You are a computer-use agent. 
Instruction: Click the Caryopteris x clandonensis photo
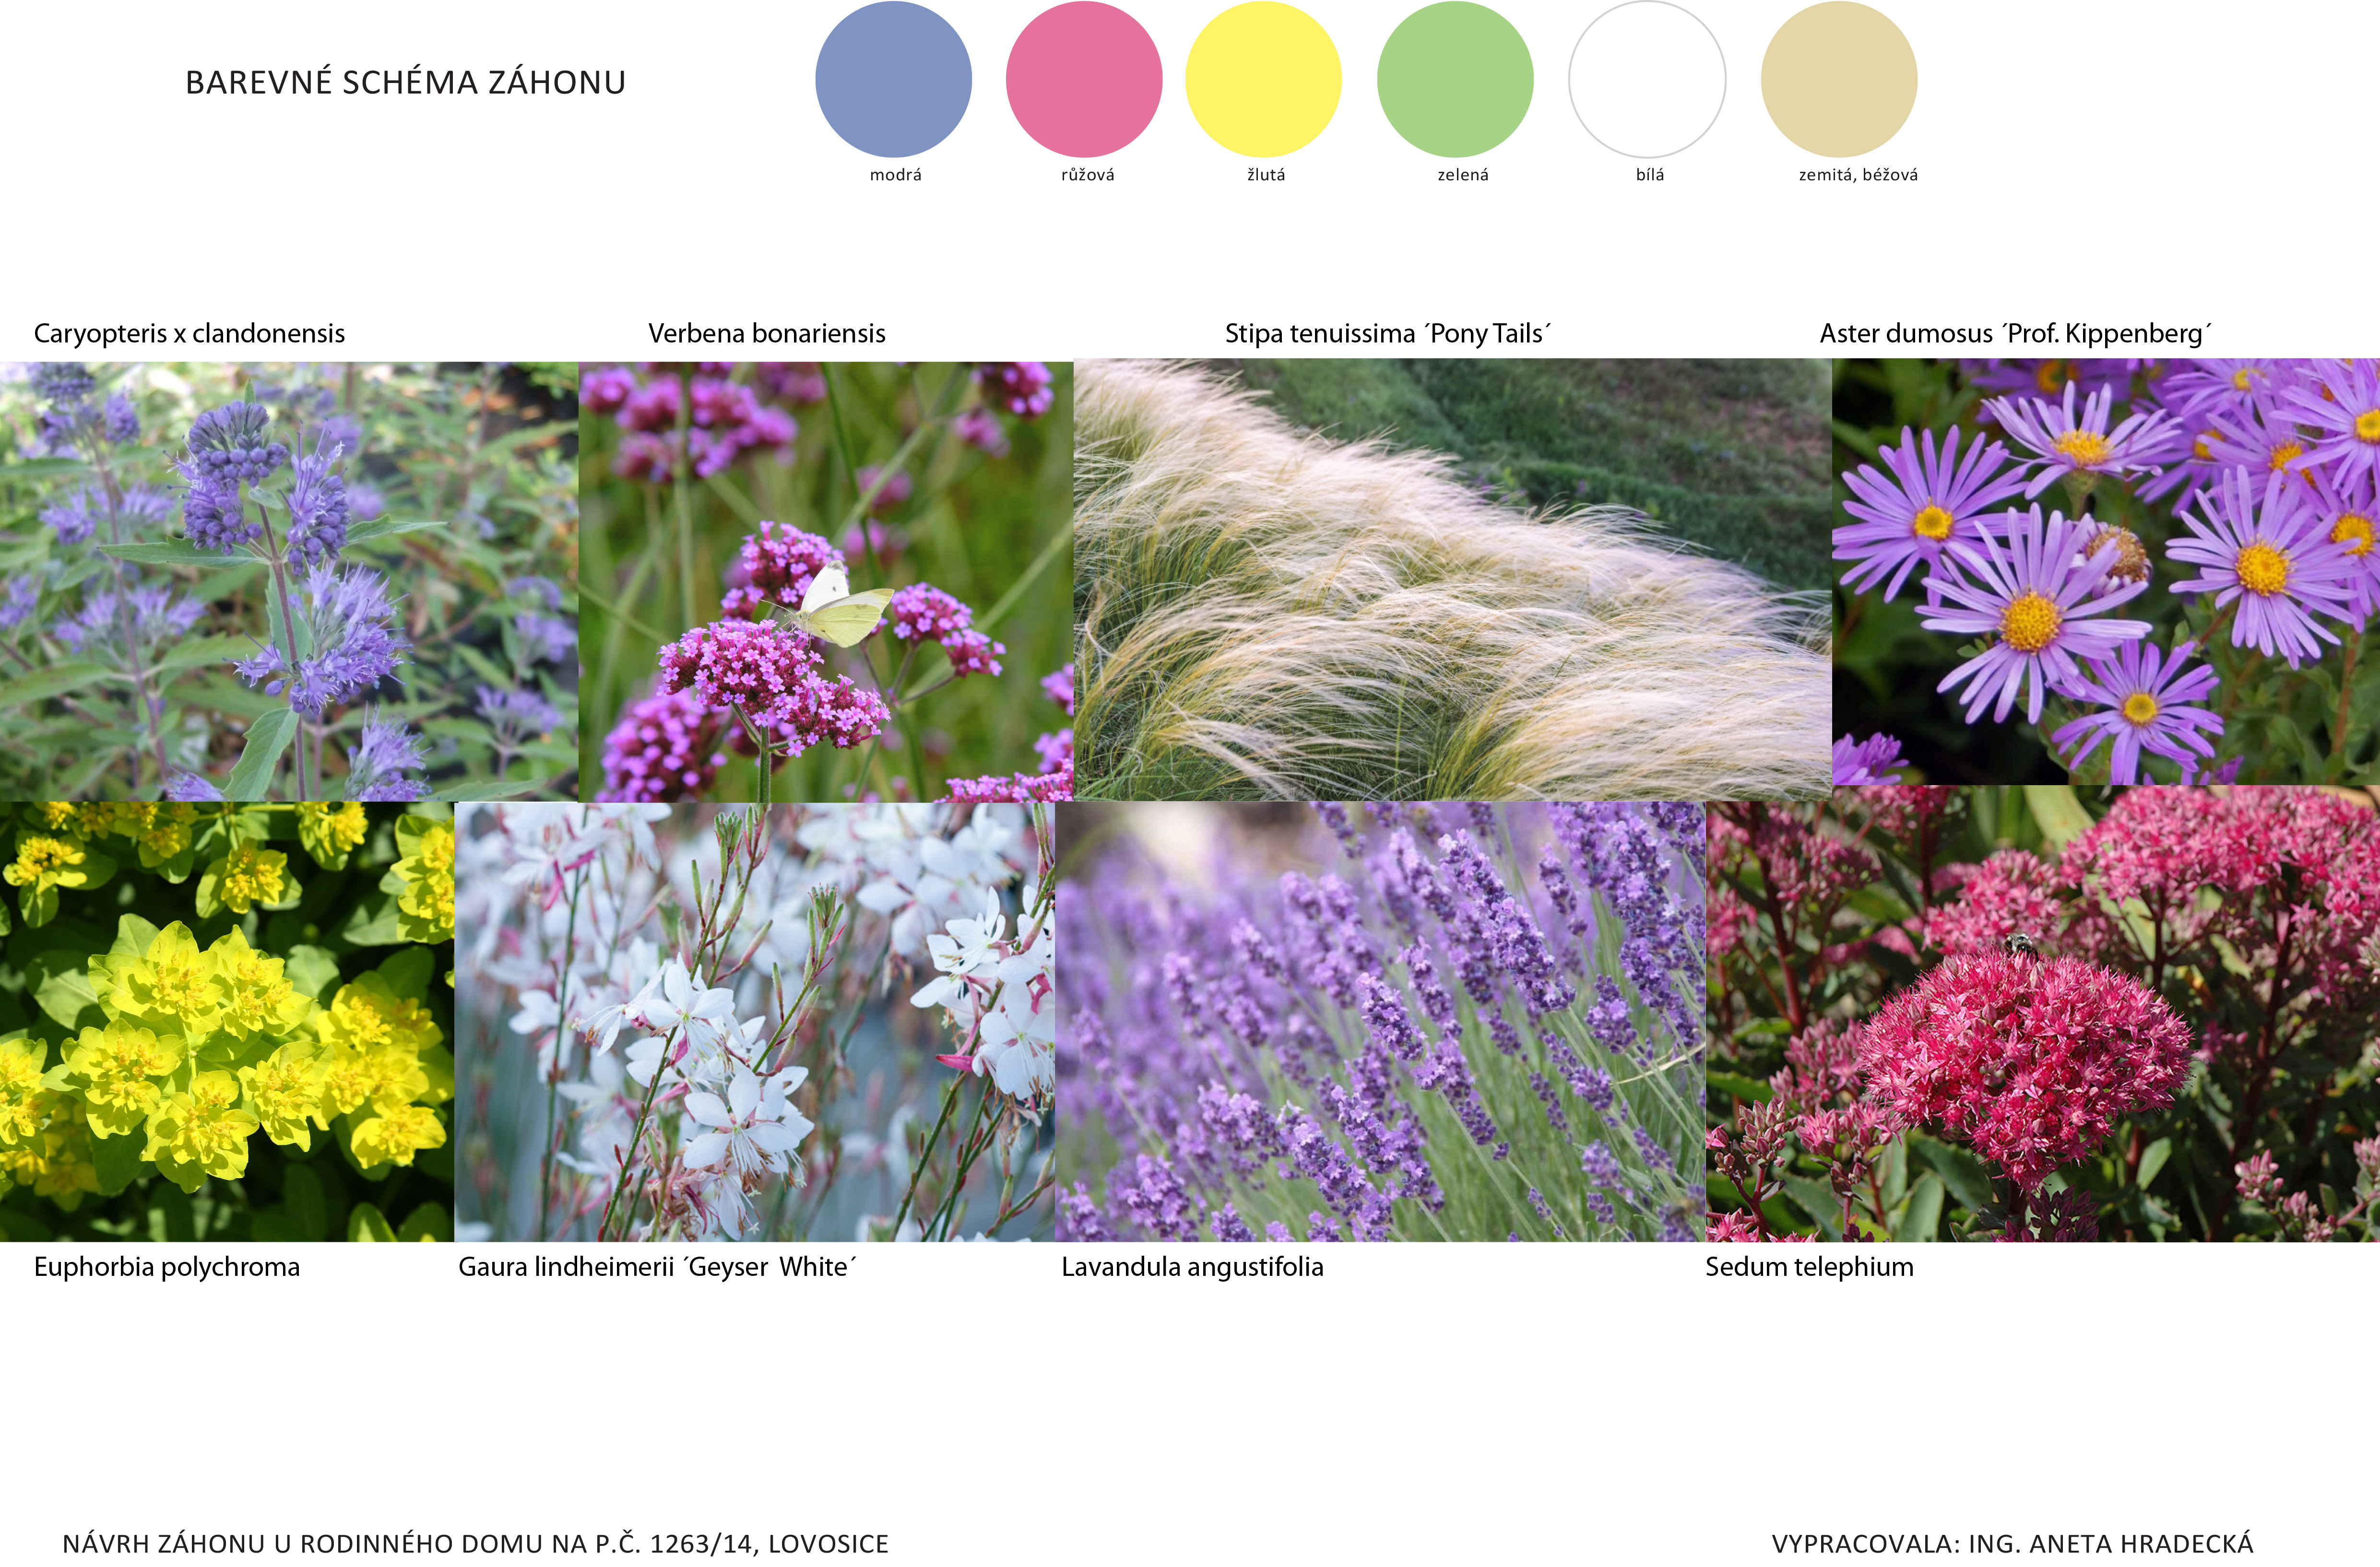288,581
